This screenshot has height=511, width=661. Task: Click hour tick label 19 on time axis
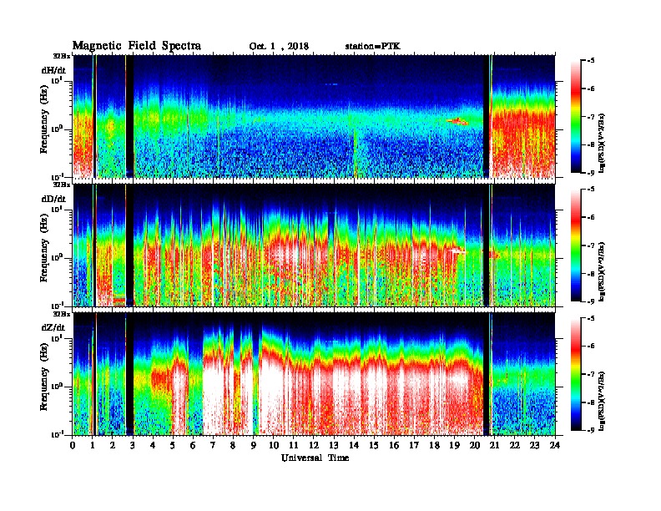[454, 446]
